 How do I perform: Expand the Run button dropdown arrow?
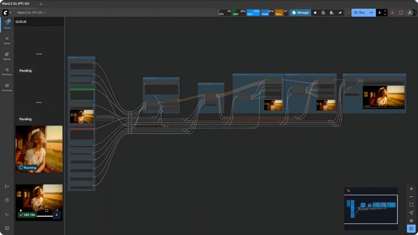pos(371,13)
